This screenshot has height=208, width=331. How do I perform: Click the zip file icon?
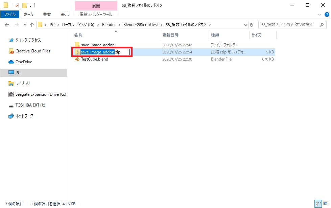pos(77,52)
